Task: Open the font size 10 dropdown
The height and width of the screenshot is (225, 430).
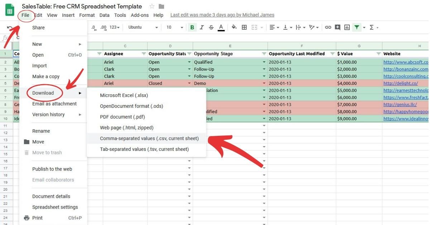Action: click(x=175, y=27)
